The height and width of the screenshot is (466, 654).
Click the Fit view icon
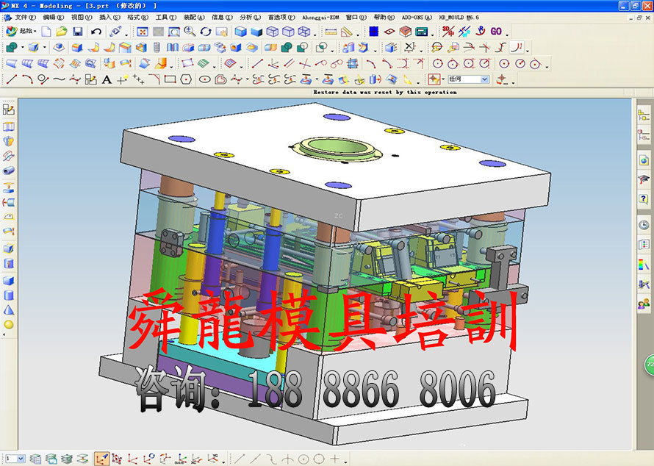coord(142,32)
